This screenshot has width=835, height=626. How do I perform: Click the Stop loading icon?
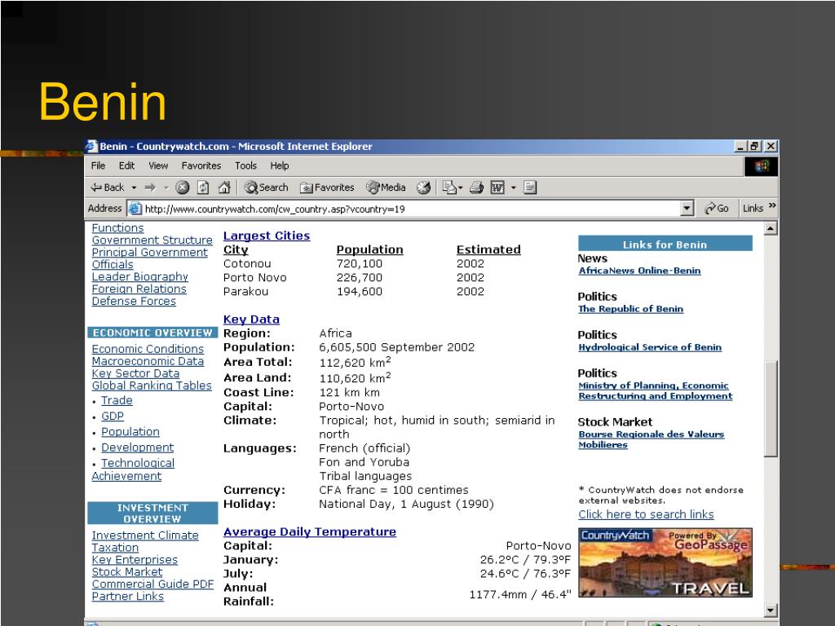point(183,187)
